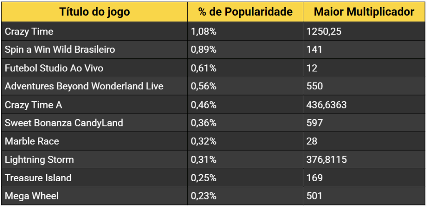Select the Sweet Bonanza CandyLand cell

coord(64,123)
